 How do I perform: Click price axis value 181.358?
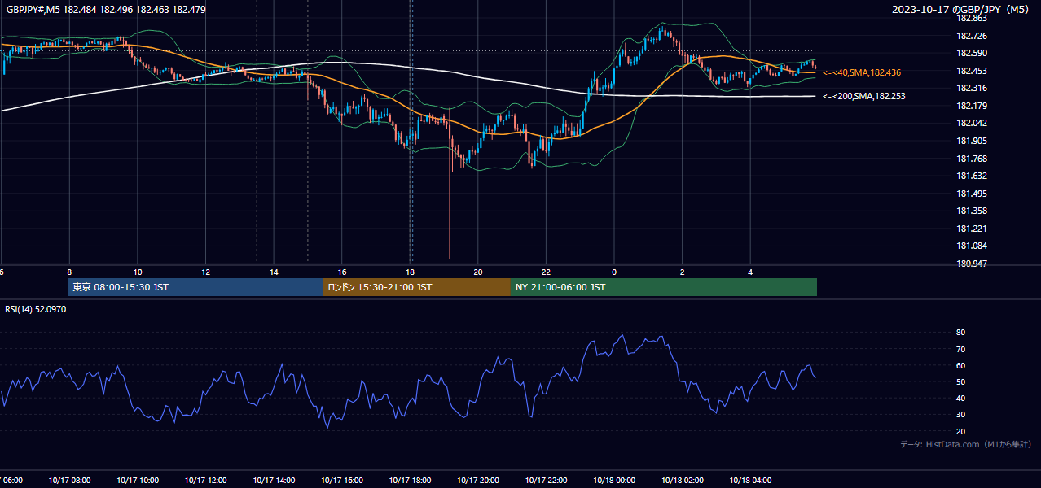coord(972,211)
